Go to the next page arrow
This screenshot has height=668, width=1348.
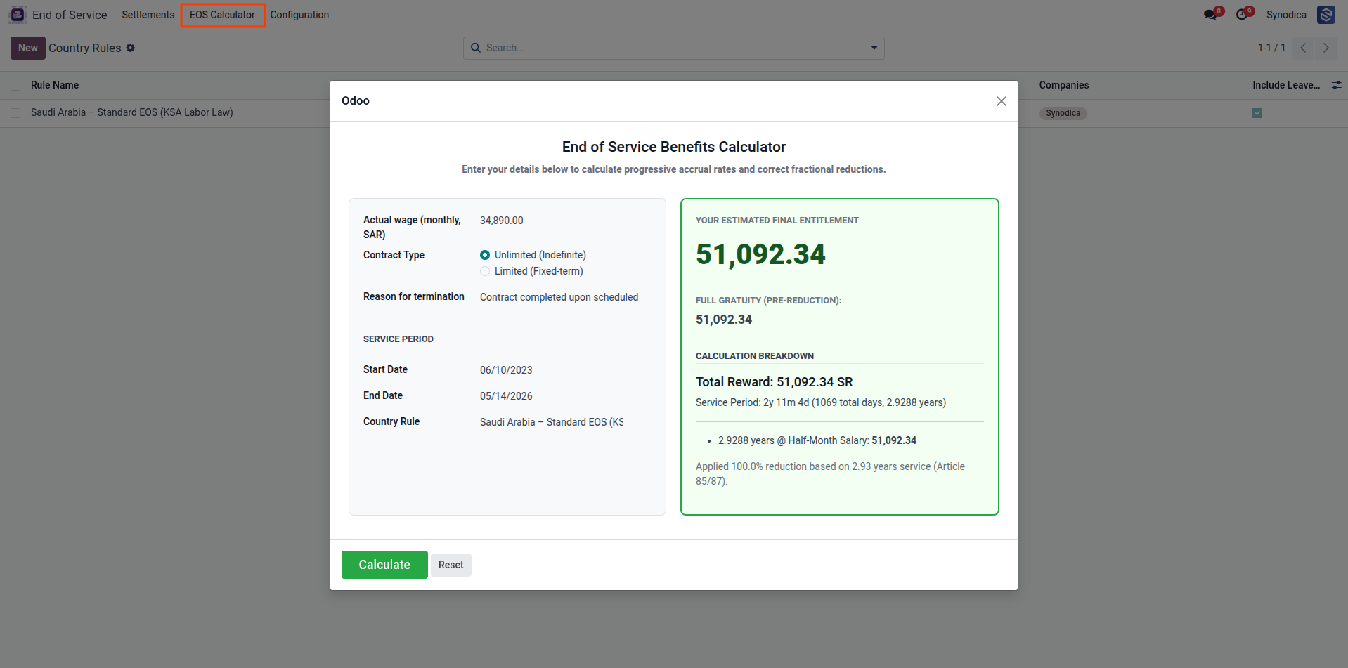(1326, 48)
